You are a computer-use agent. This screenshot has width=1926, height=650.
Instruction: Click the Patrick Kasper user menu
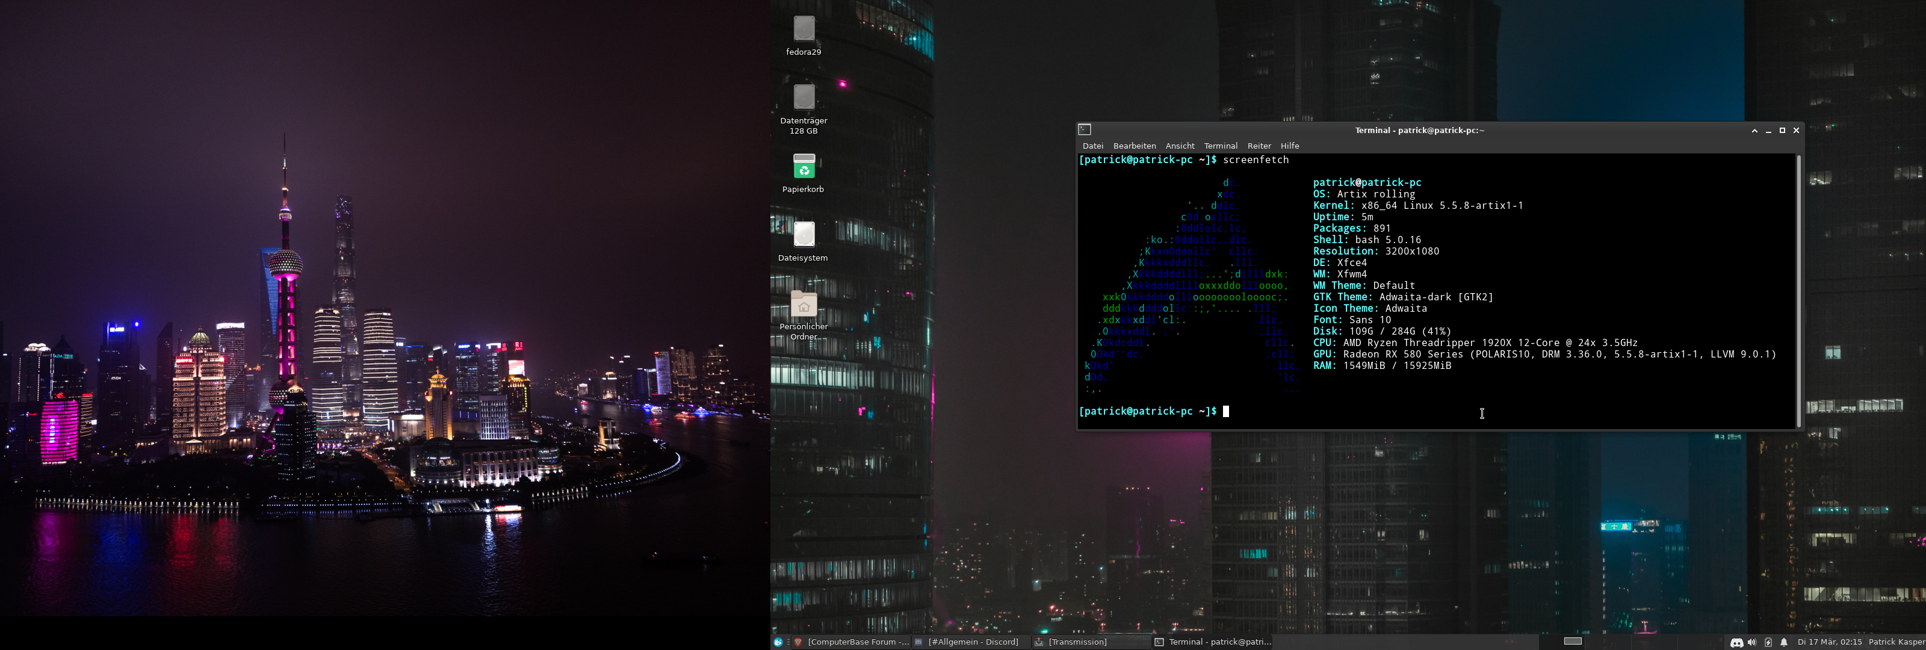coord(1896,642)
